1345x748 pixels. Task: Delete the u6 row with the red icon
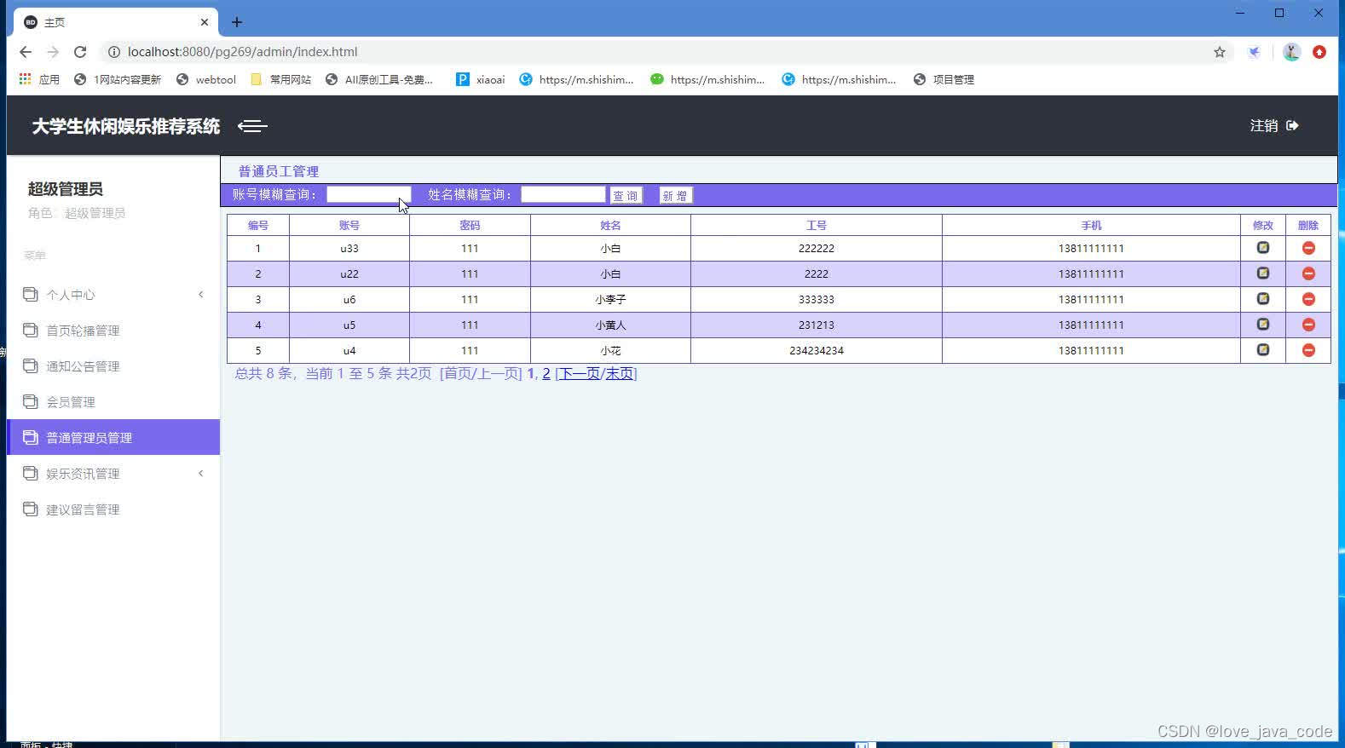(x=1308, y=299)
